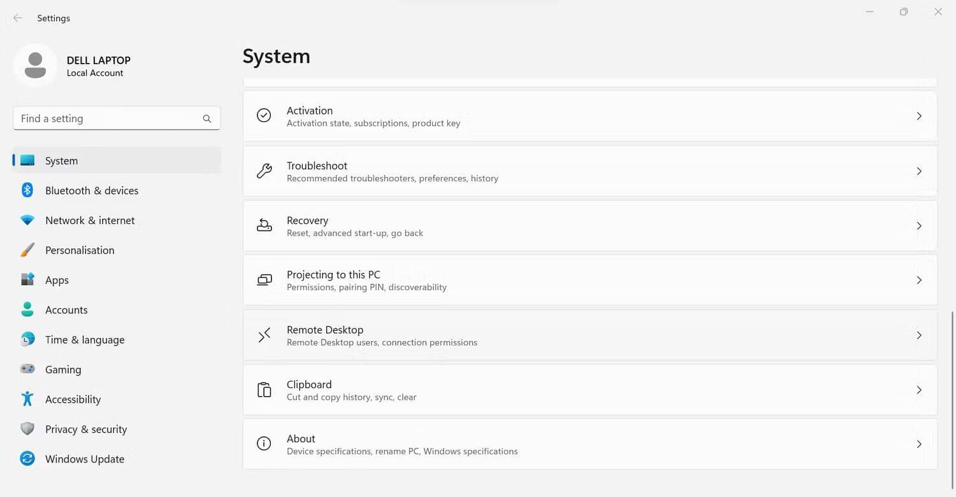Open the Accounts settings category
This screenshot has width=956, height=497.
pos(66,310)
